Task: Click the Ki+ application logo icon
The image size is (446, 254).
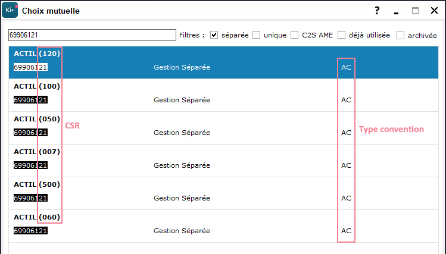Action: pos(10,11)
